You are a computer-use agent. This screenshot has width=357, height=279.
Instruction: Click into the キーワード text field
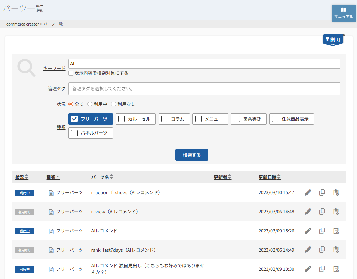point(204,64)
